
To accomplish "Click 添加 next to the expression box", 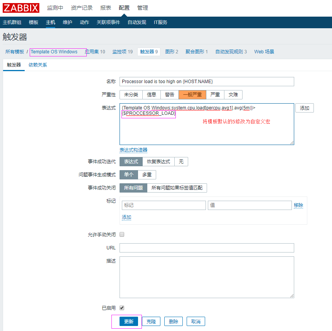I will point(304,108).
